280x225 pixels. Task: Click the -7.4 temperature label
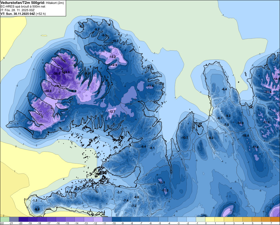(x=126, y=201)
